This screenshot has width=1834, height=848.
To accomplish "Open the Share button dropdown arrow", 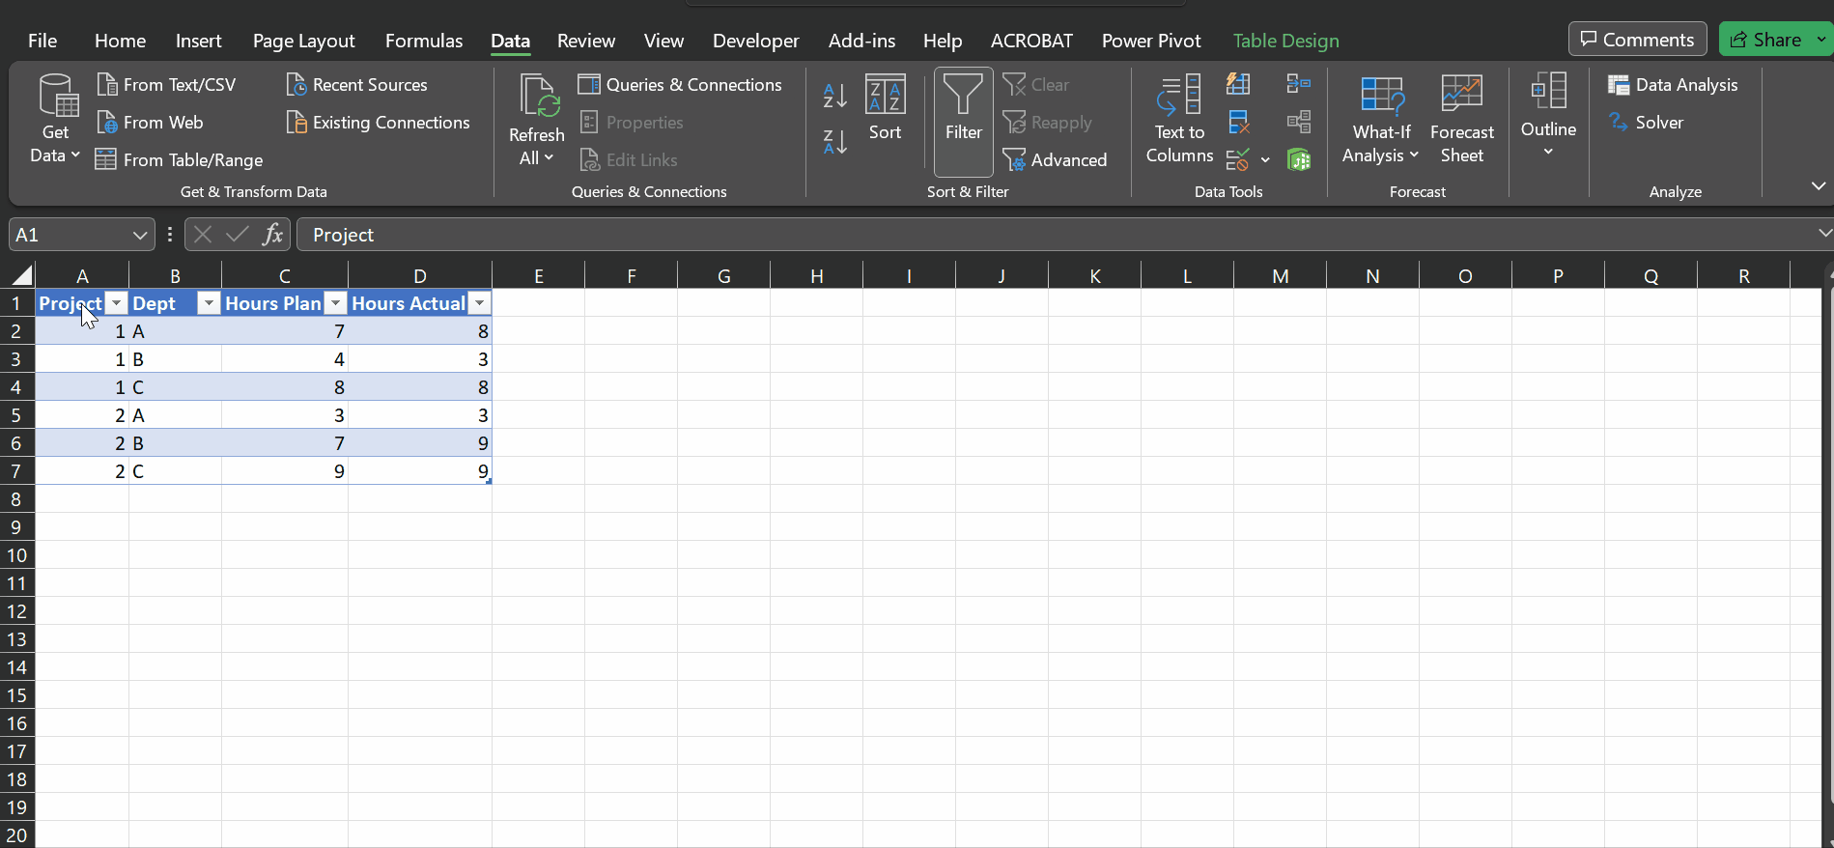I will click(x=1821, y=40).
